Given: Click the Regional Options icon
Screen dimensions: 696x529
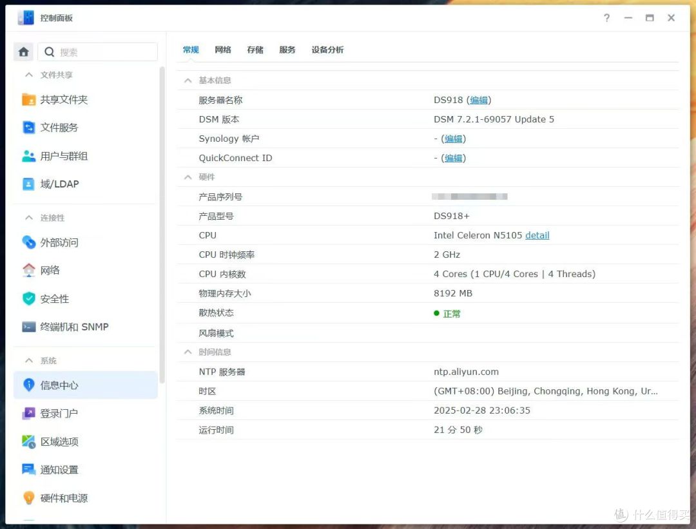Looking at the screenshot, I should [x=29, y=441].
